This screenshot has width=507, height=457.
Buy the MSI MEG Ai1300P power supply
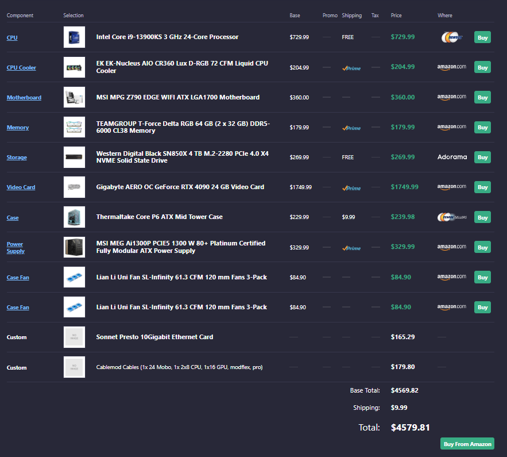tap(482, 247)
